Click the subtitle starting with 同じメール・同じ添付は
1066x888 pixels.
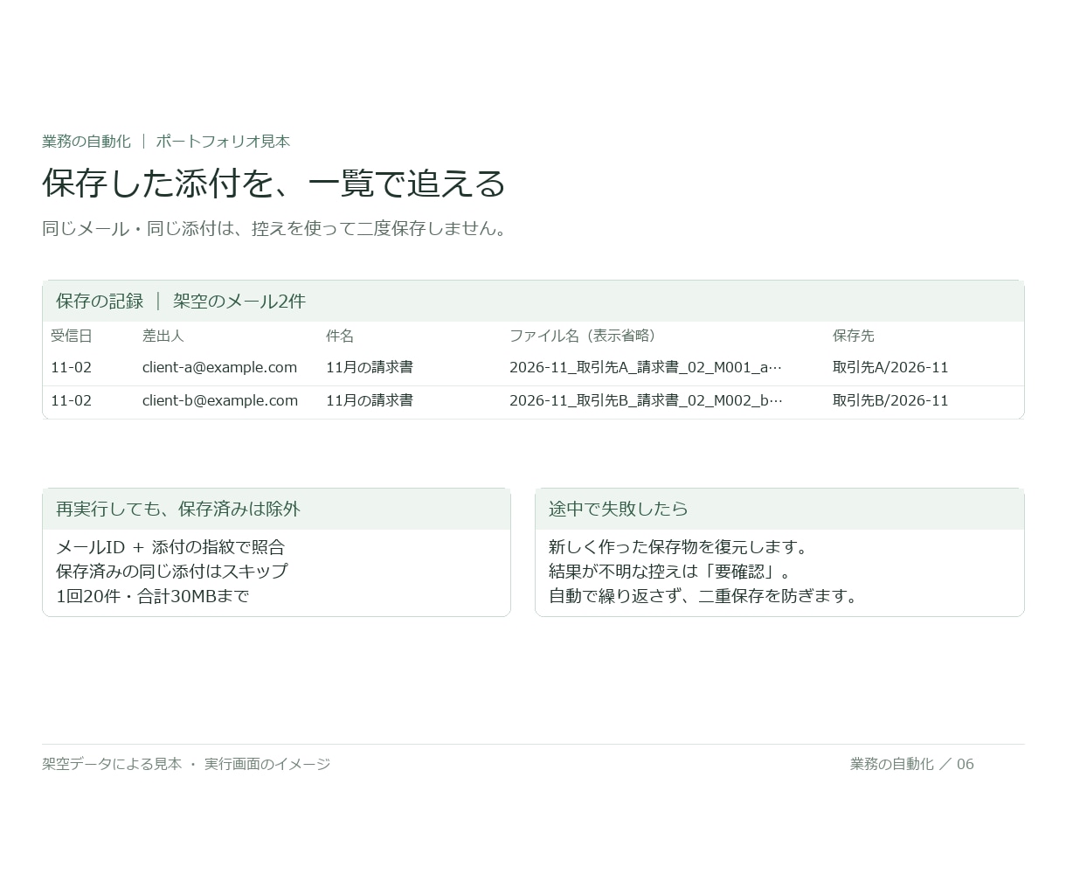click(277, 229)
